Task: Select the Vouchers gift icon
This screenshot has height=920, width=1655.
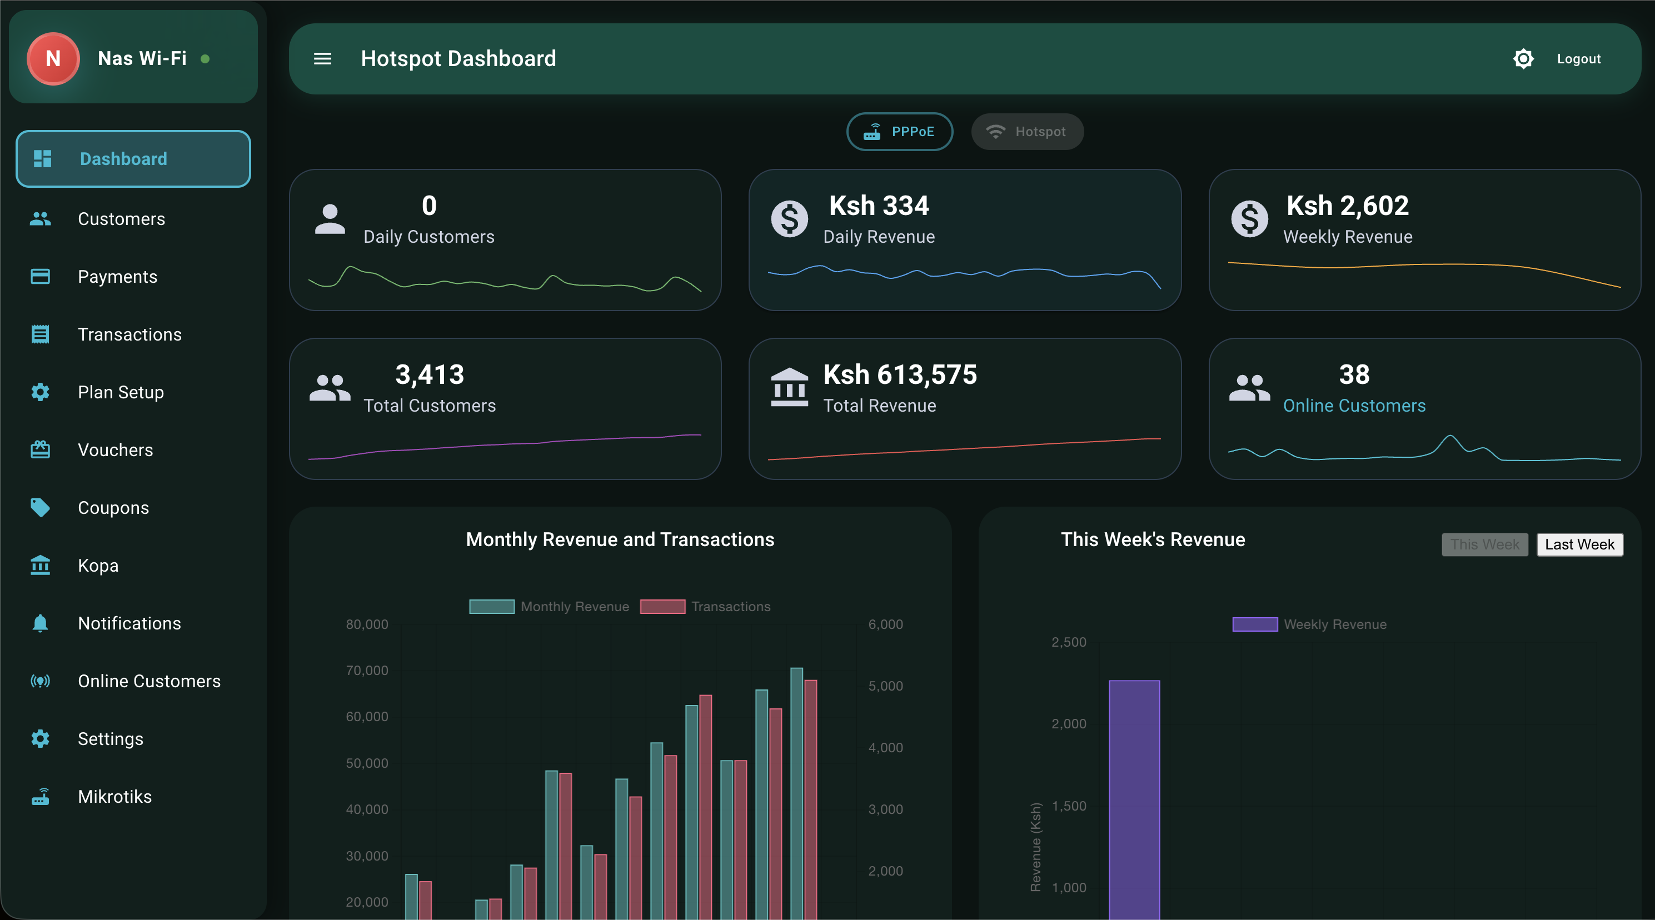Action: click(40, 449)
